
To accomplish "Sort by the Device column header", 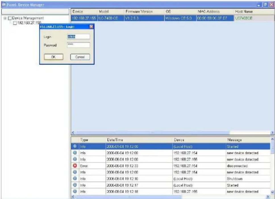I will tap(84, 12).
